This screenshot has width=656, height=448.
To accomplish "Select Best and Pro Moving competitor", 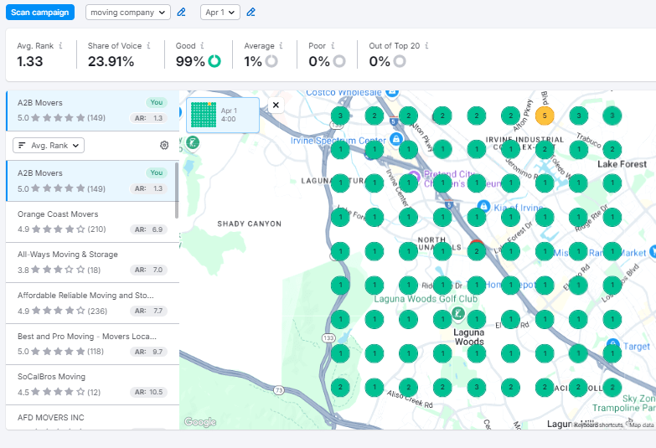I will pos(92,344).
